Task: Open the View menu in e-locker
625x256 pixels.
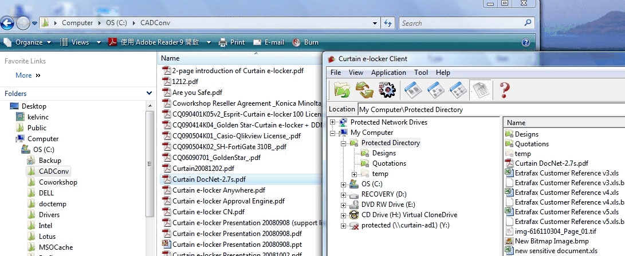Action: 356,73
